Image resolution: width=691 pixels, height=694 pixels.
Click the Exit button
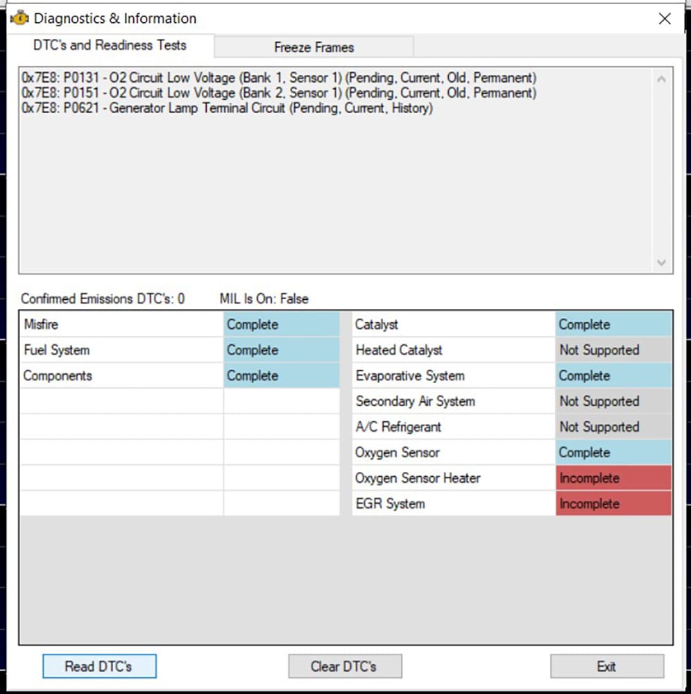click(x=606, y=666)
